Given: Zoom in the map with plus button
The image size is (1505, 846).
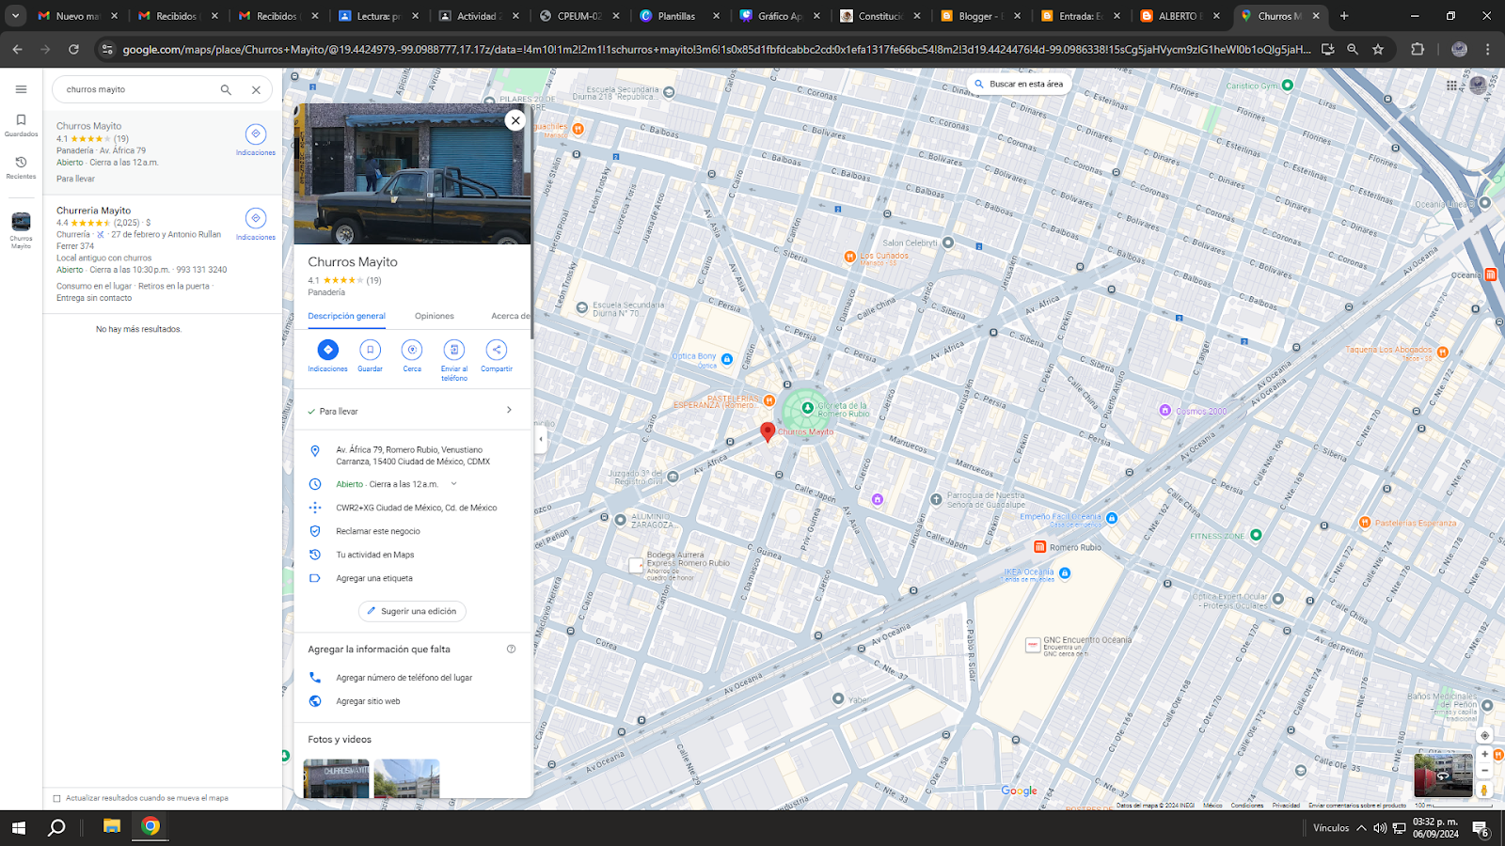Looking at the screenshot, I should (x=1485, y=754).
